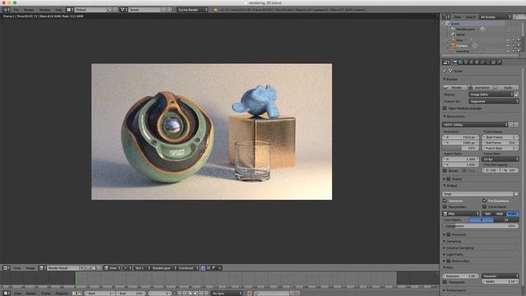Select the BW color mode

487,214
